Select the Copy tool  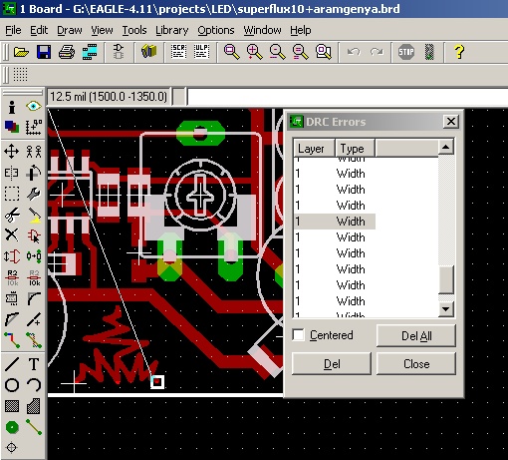34,152
